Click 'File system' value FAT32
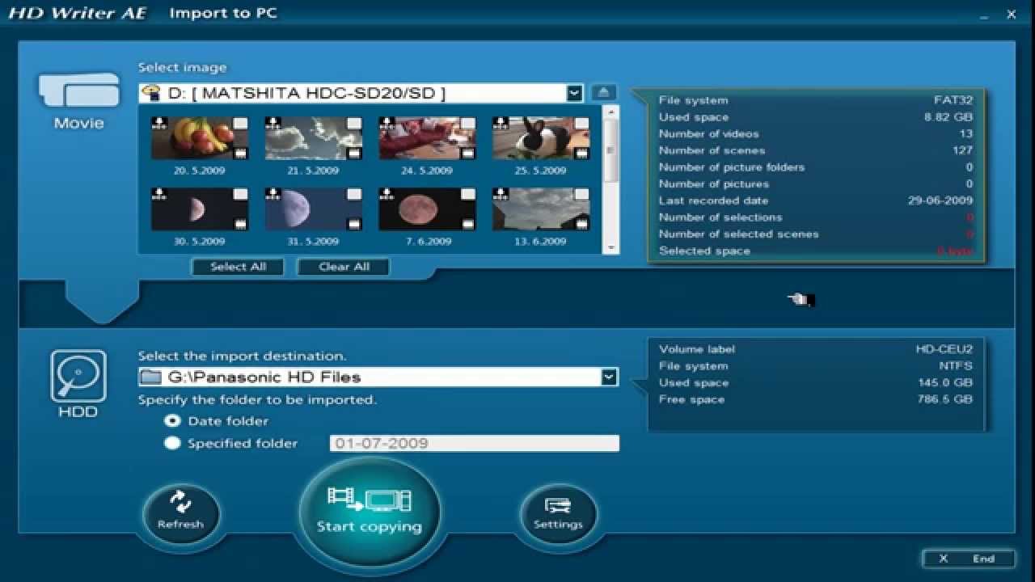Image resolution: width=1035 pixels, height=582 pixels. 953,100
